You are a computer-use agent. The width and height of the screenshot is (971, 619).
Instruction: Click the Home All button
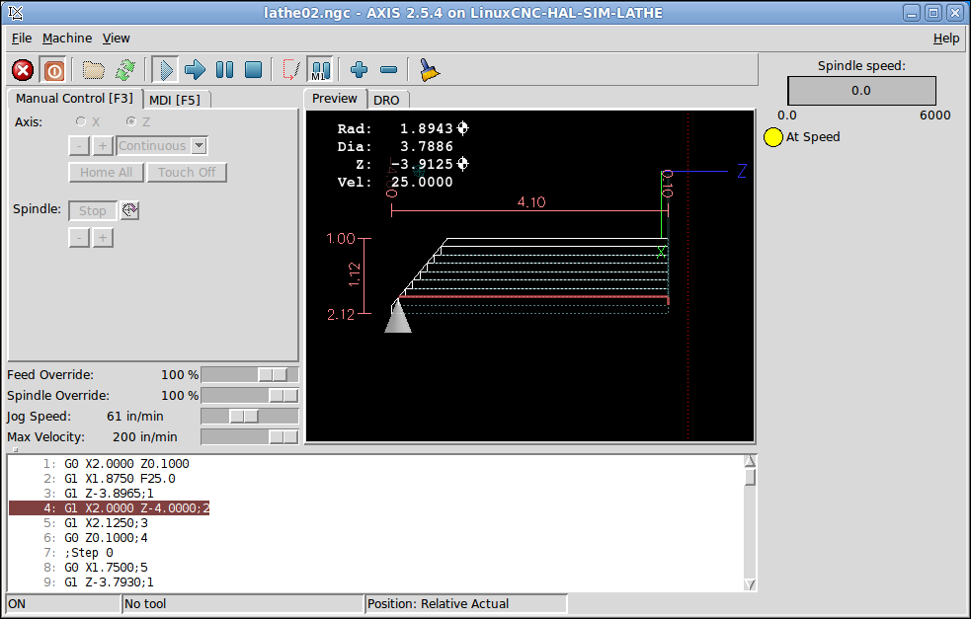pos(106,172)
